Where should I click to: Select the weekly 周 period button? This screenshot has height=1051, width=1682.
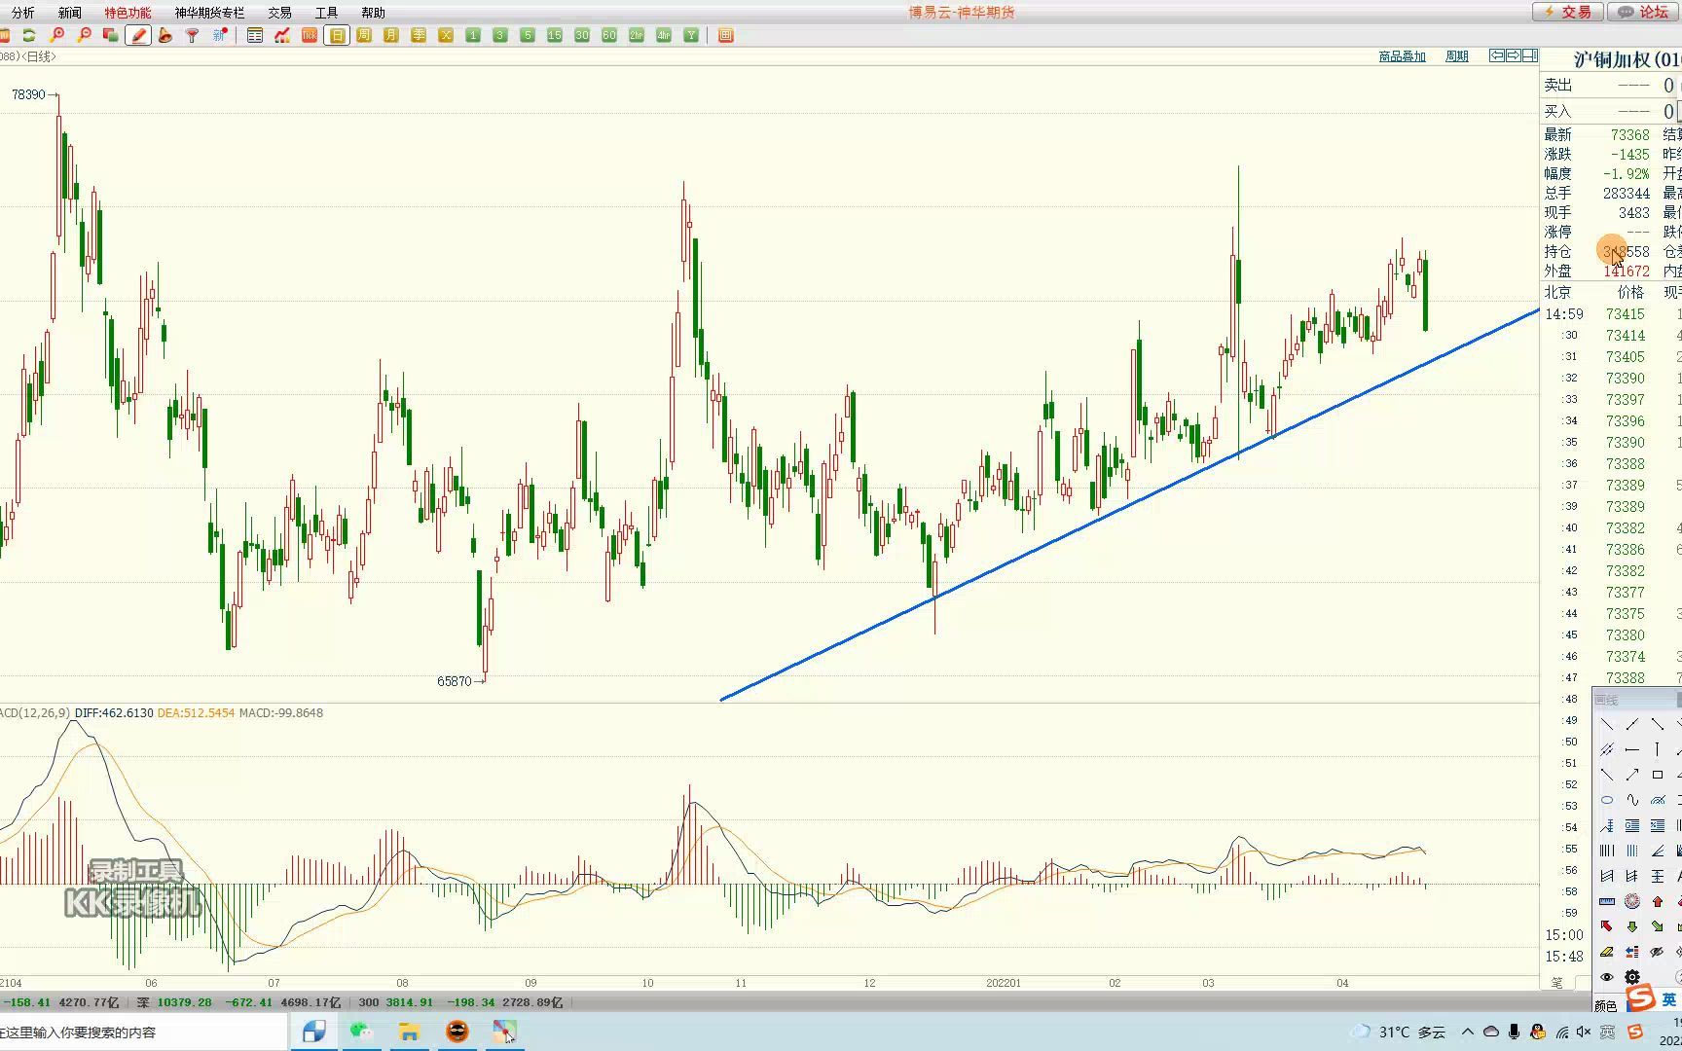[x=364, y=35]
